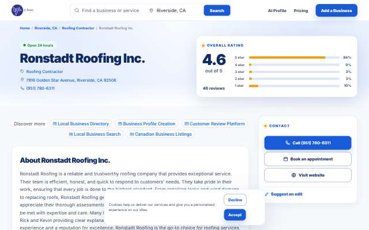Accept cookies in the banner
Image resolution: width=369 pixels, height=230 pixels.
pos(235,214)
